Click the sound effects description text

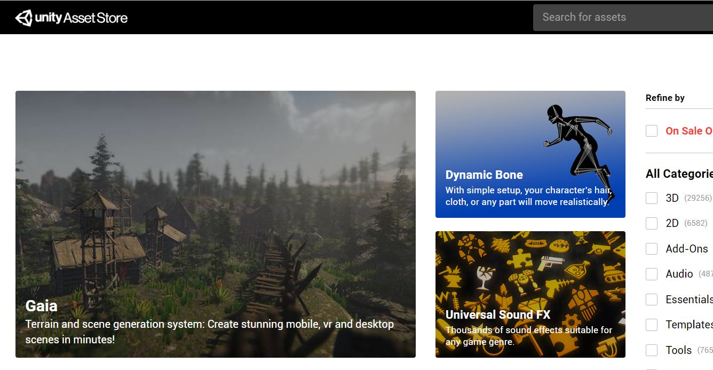(529, 336)
